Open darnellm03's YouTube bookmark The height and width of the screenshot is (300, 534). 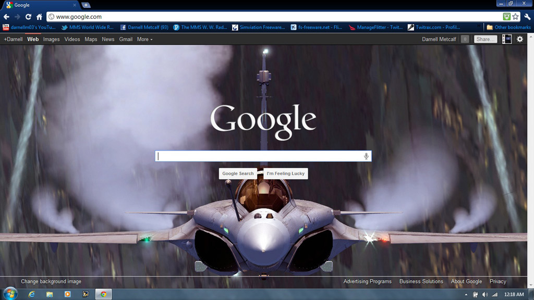(x=29, y=27)
